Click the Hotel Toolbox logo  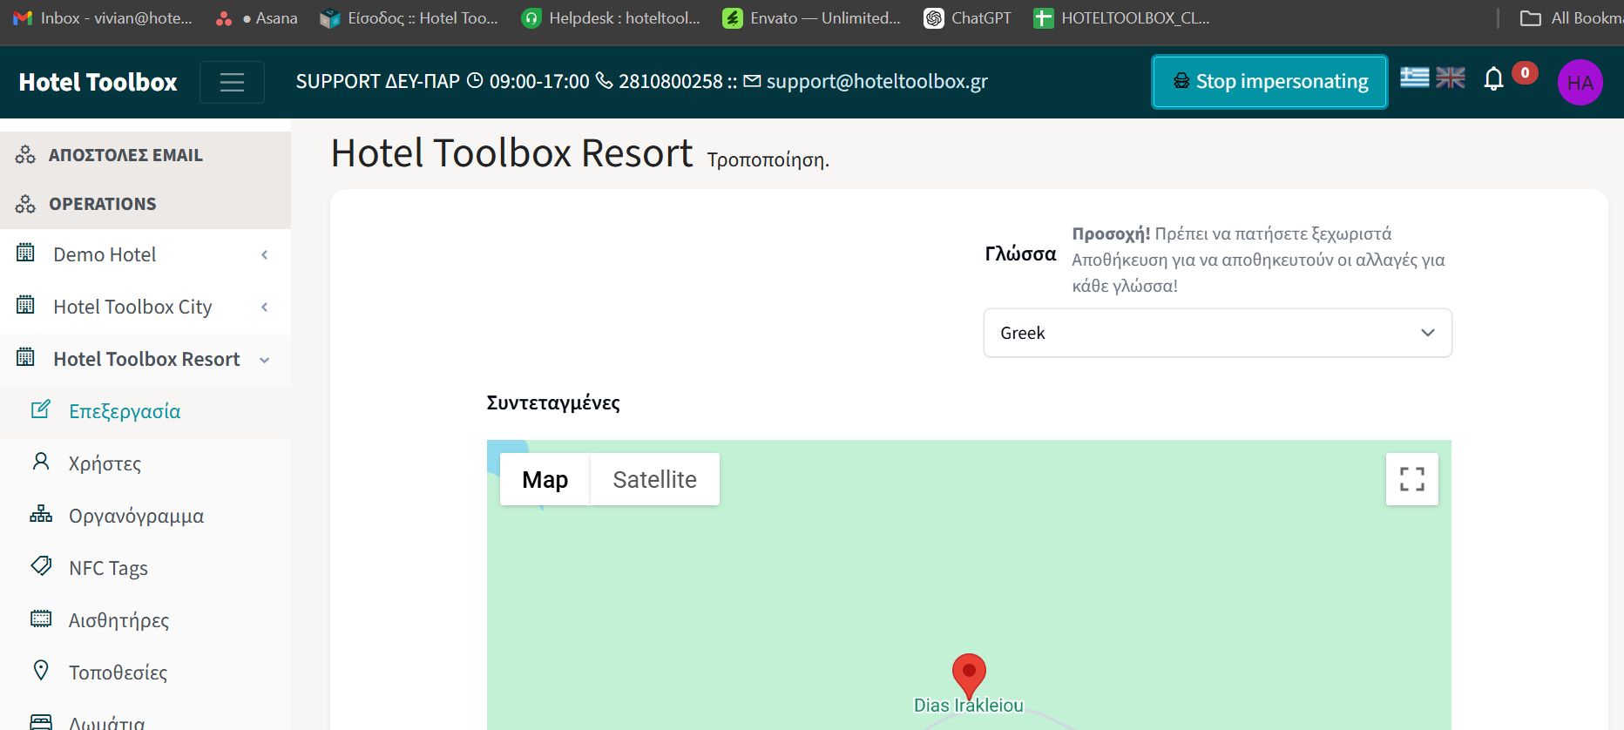point(98,82)
